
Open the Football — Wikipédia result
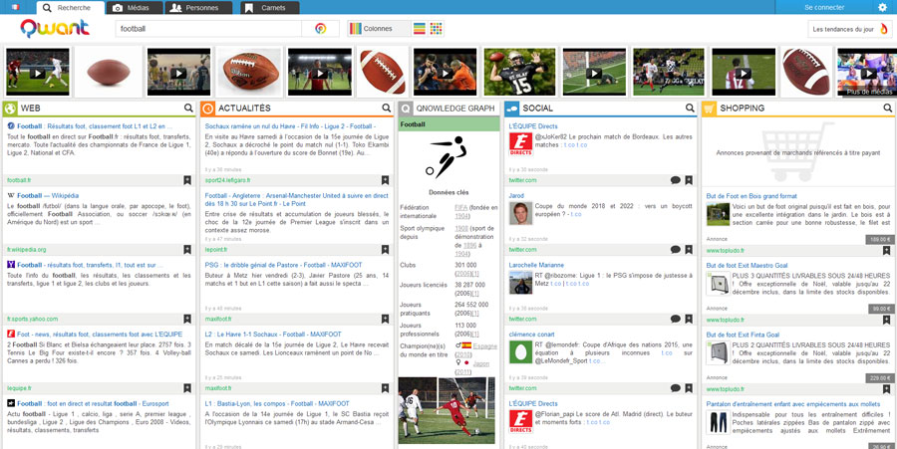48,195
